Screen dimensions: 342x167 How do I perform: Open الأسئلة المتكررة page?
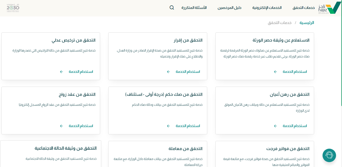pos(194,8)
